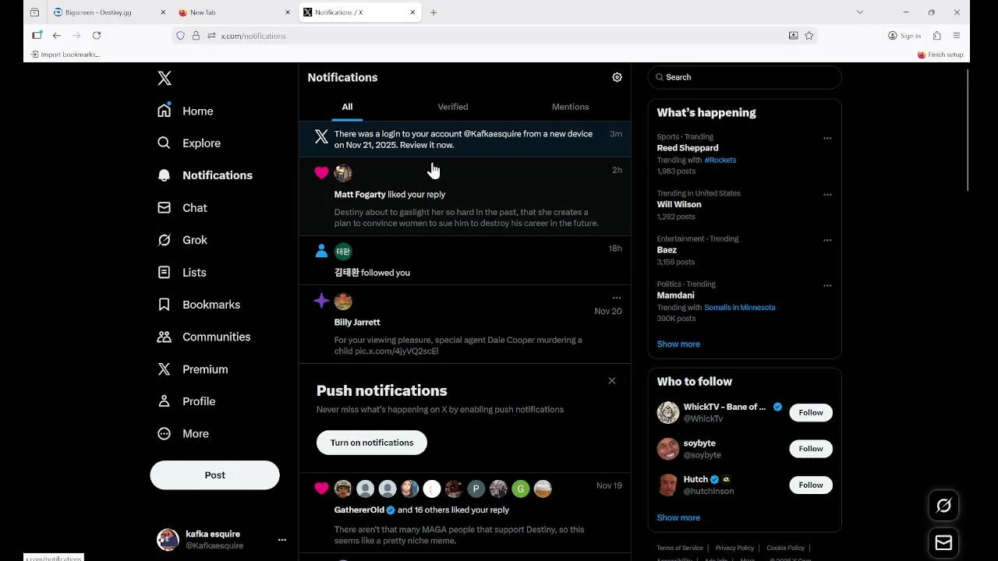Click page vertical scrollbar
The height and width of the screenshot is (561, 998).
coord(968,130)
